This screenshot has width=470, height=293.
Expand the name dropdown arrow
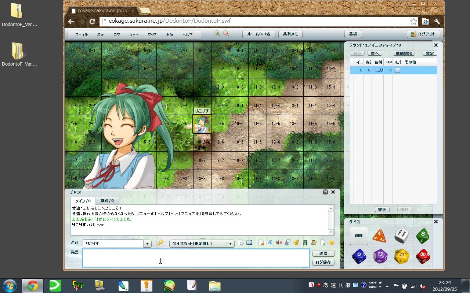coord(147,244)
